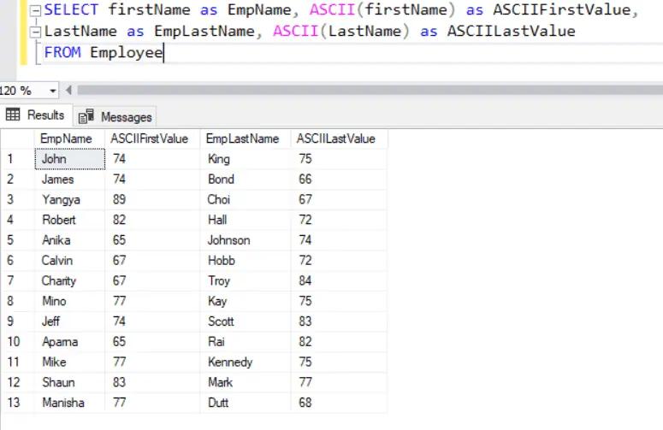This screenshot has height=430, width=663.
Task: Click the horizontal scrollbar left arrow
Action: tap(69, 90)
